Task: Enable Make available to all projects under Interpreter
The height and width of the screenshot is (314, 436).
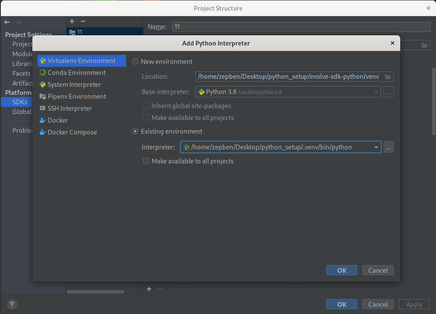Action: (x=146, y=161)
